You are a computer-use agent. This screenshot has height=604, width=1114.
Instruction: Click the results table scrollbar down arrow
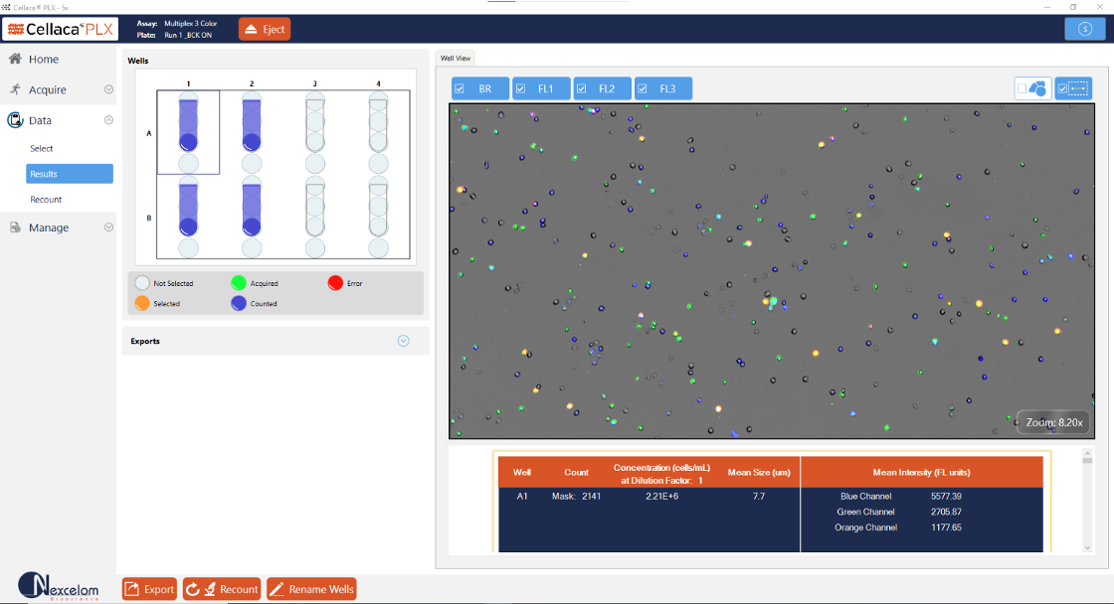(x=1086, y=547)
